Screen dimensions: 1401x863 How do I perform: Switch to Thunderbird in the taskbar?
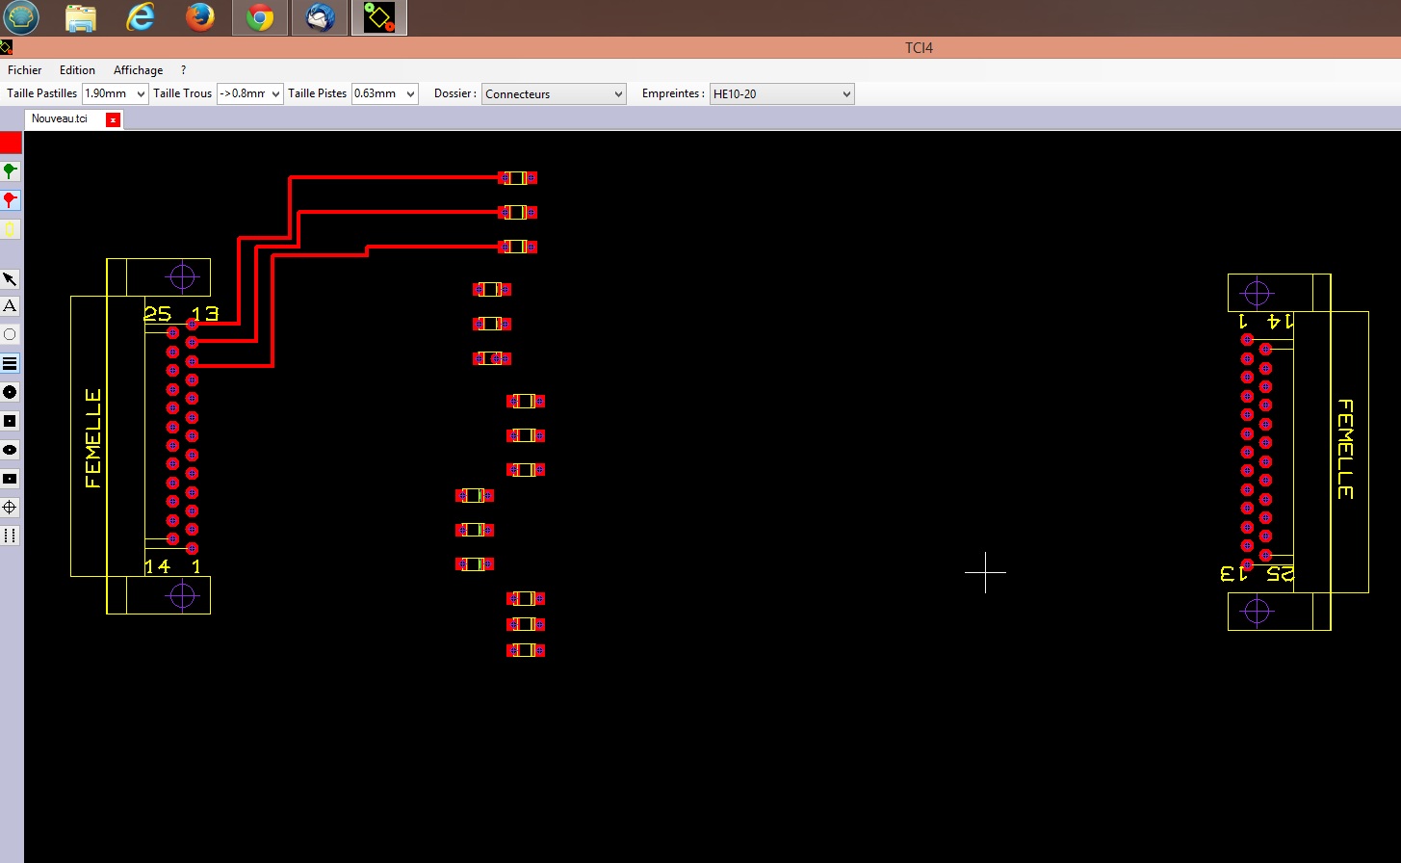coord(320,17)
